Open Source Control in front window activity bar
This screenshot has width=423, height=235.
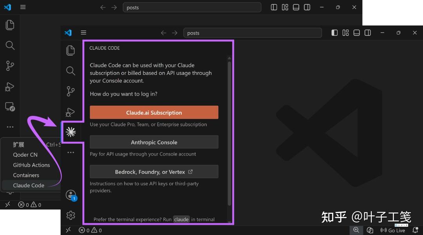pos(70,91)
